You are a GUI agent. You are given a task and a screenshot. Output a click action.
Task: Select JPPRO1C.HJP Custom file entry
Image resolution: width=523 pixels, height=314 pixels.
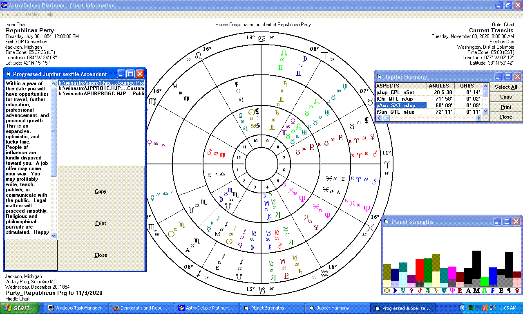click(x=101, y=88)
